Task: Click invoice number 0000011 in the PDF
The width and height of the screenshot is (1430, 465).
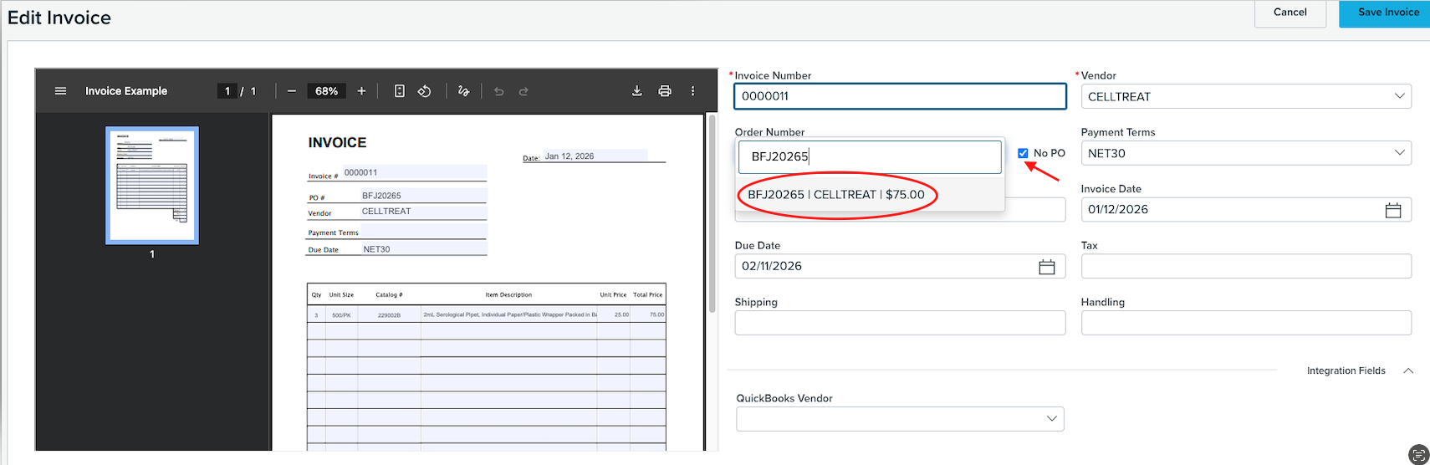Action: point(360,172)
